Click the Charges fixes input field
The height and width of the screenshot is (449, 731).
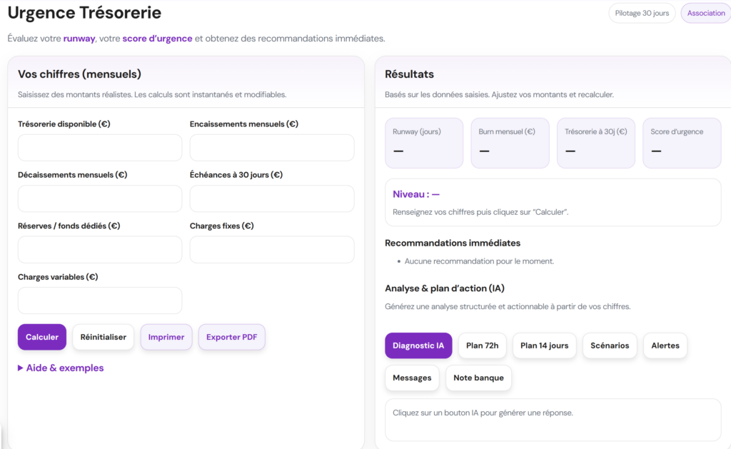coord(272,250)
